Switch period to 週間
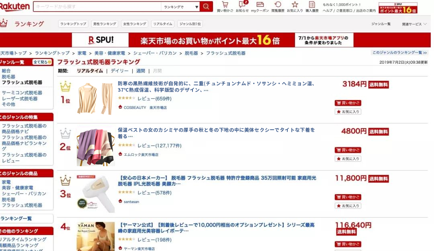Screen dimensions: 434x251 click(141, 71)
